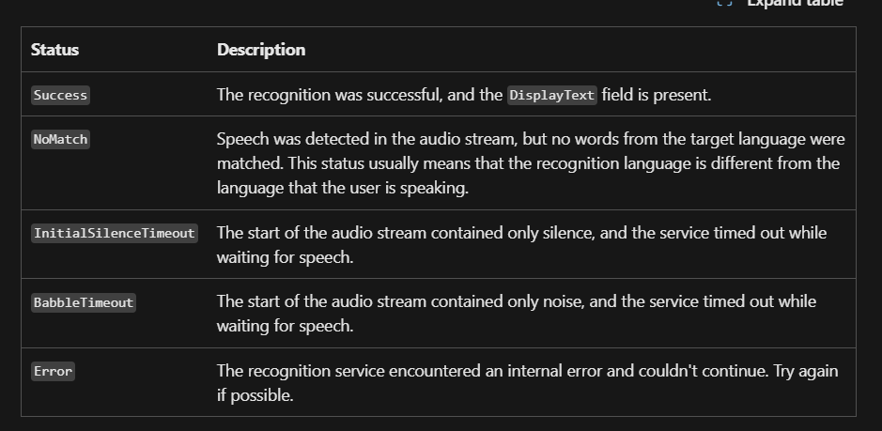Select the Description column header
Screen dimensions: 882x431
click(261, 50)
